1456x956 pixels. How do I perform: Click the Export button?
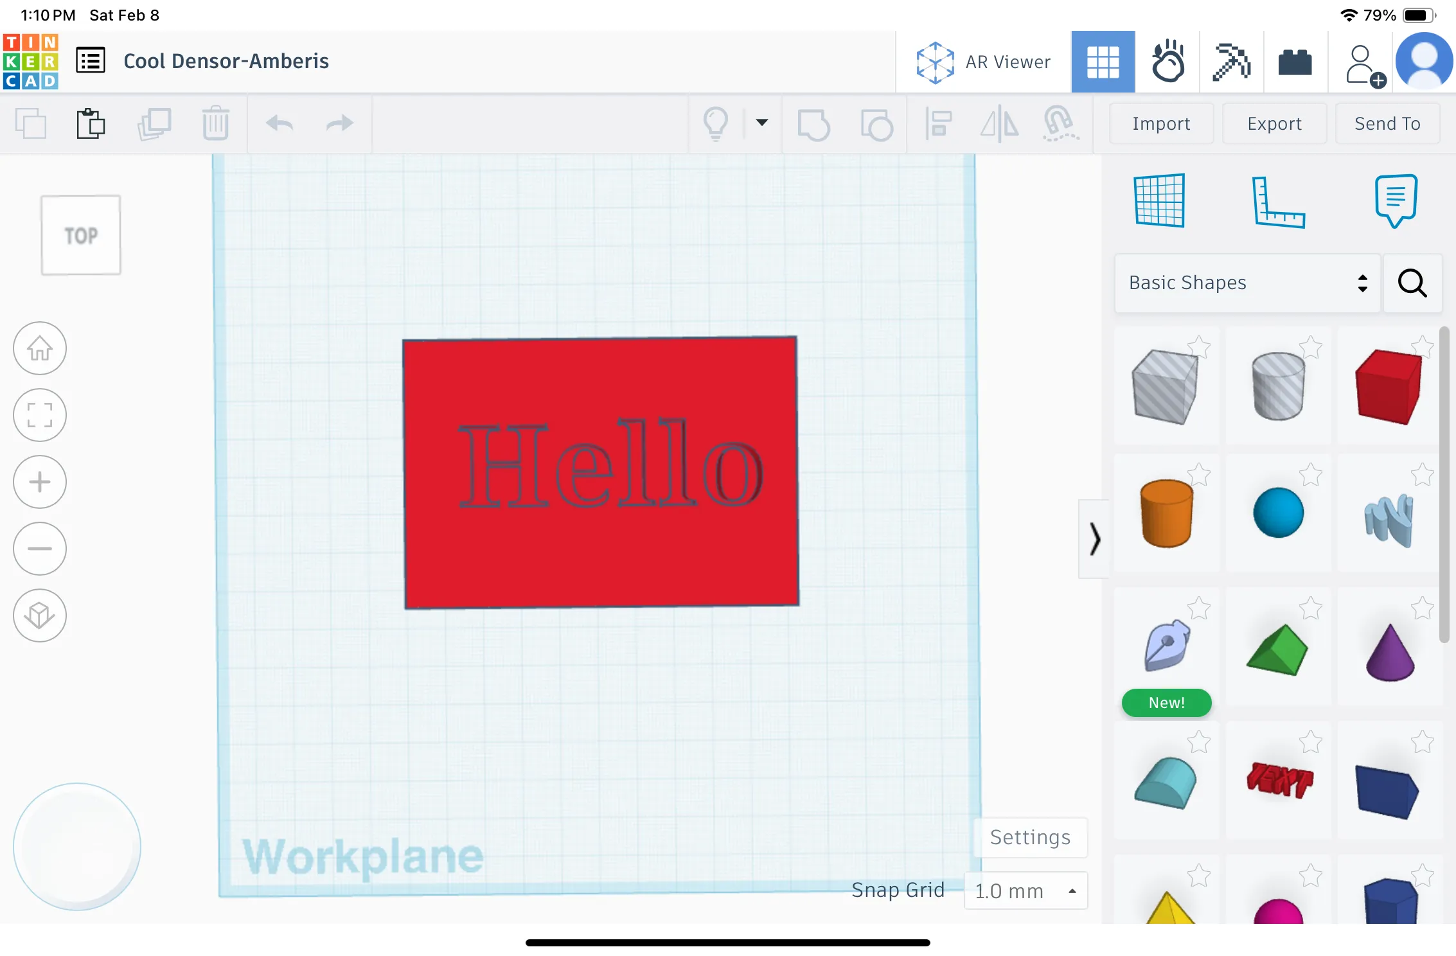coord(1274,123)
